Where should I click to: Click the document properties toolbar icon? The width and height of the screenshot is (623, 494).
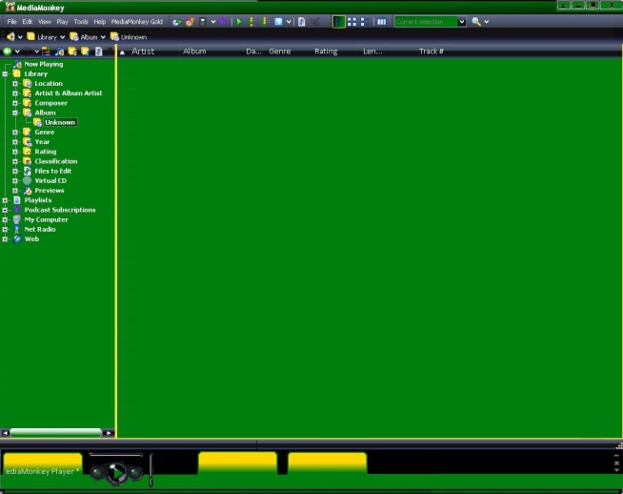[302, 22]
